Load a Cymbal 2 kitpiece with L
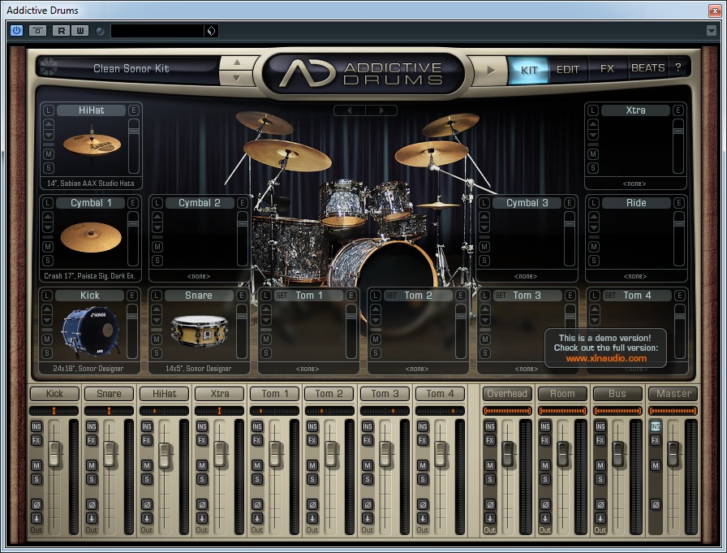The image size is (727, 553). point(157,203)
